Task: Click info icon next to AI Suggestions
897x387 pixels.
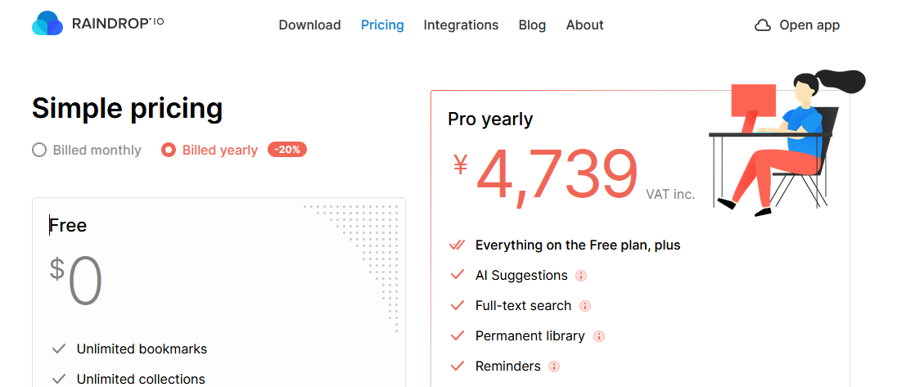Action: pos(581,276)
